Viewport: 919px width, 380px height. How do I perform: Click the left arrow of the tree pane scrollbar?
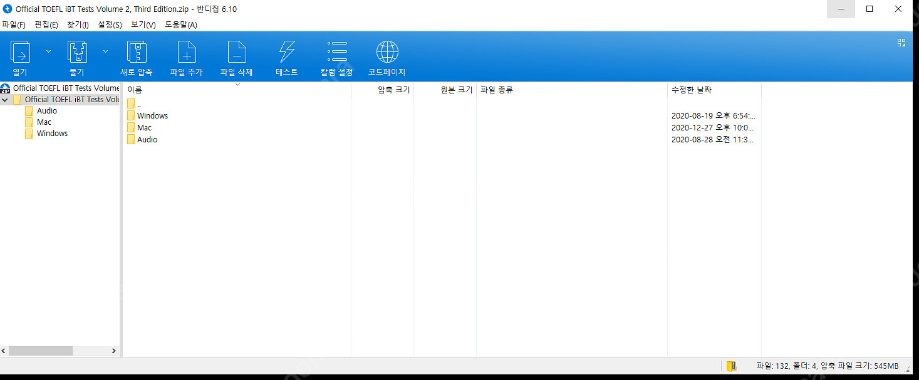pos(4,351)
